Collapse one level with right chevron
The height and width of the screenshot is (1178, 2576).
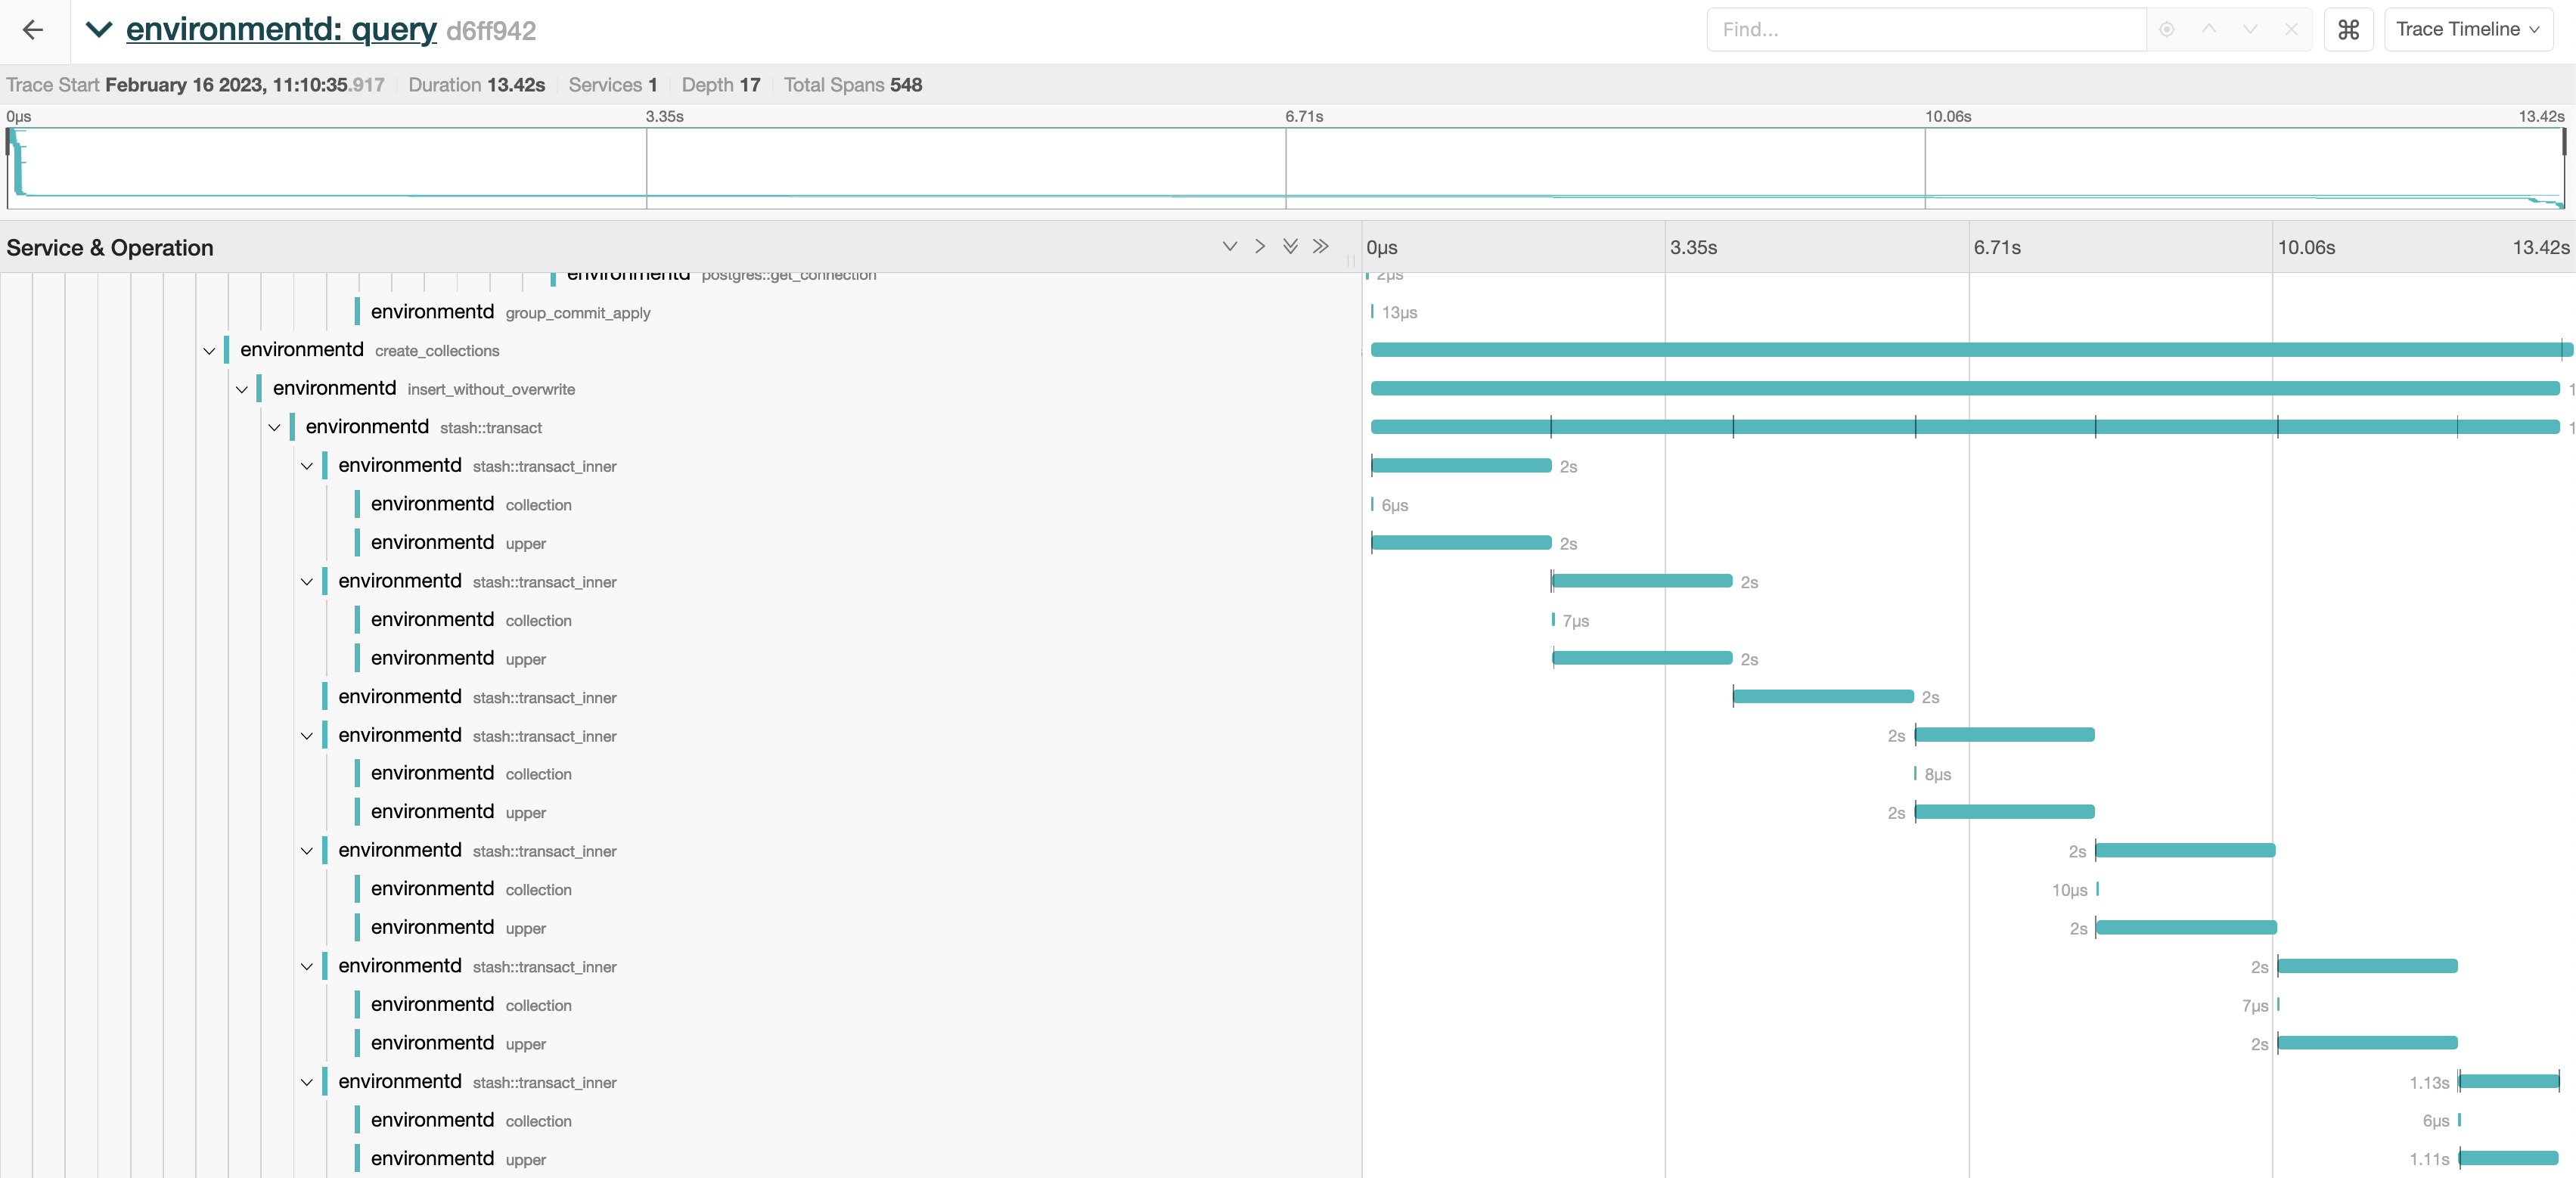tap(1260, 247)
